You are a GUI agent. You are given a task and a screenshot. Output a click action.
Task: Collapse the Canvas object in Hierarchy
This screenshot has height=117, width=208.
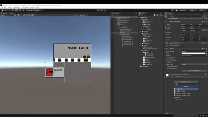click(x=116, y=24)
